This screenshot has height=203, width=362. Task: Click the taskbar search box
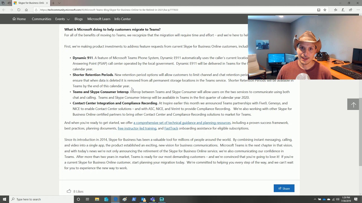pyautogui.click(x=41, y=199)
